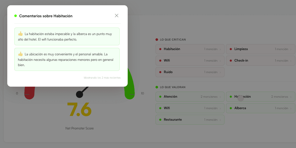The height and width of the screenshot is (148, 296).
Task: Expand chevron on Check-in chip
Action: click(291, 61)
